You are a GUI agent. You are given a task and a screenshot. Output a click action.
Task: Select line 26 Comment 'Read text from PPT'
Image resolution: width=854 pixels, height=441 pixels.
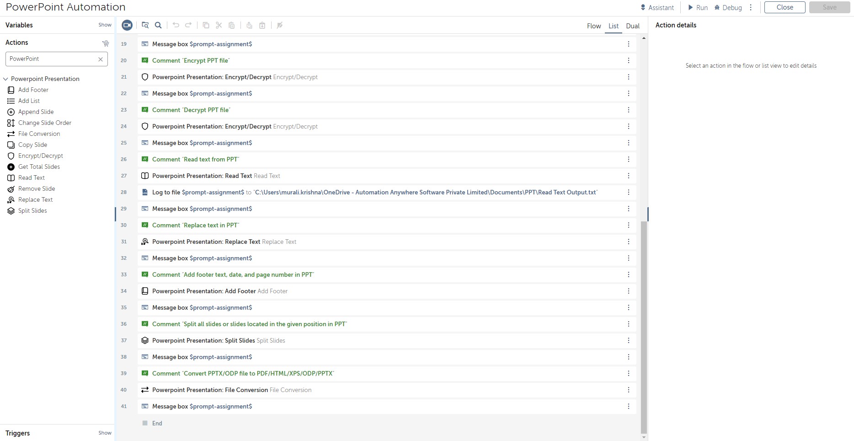[387, 160]
